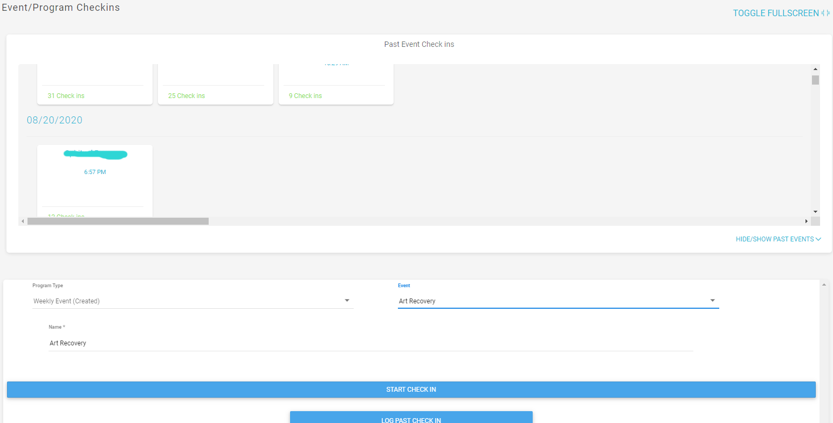Click inside the Name input field

click(216, 343)
